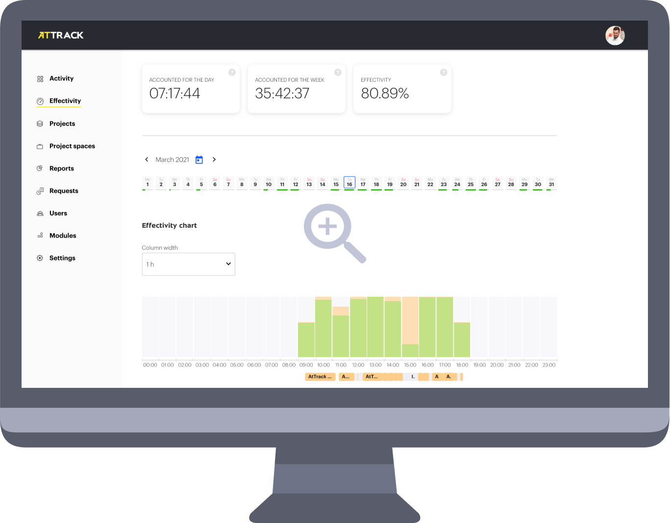Image resolution: width=670 pixels, height=523 pixels.
Task: Click the 80.89% effectivity value
Action: tap(385, 94)
